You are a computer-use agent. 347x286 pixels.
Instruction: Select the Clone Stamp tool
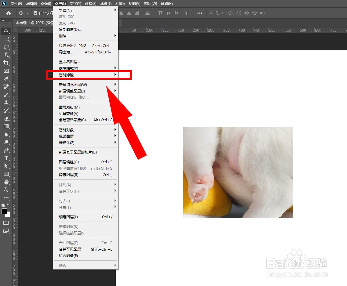click(6, 103)
